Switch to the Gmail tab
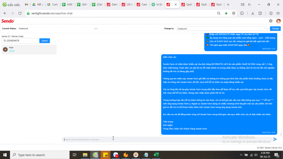Viewport: 283px width, 159px height. coord(27,4)
